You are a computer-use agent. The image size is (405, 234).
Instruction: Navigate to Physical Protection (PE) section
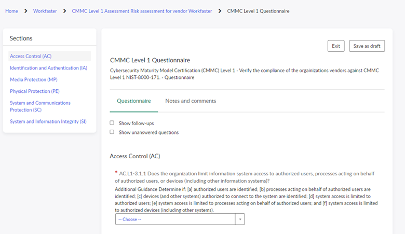pyautogui.click(x=35, y=91)
